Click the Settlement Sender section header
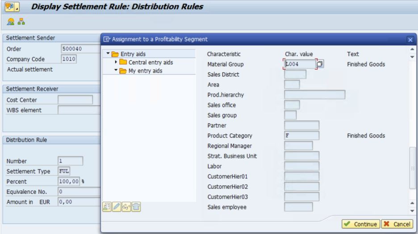The width and height of the screenshot is (418, 234). 30,38
